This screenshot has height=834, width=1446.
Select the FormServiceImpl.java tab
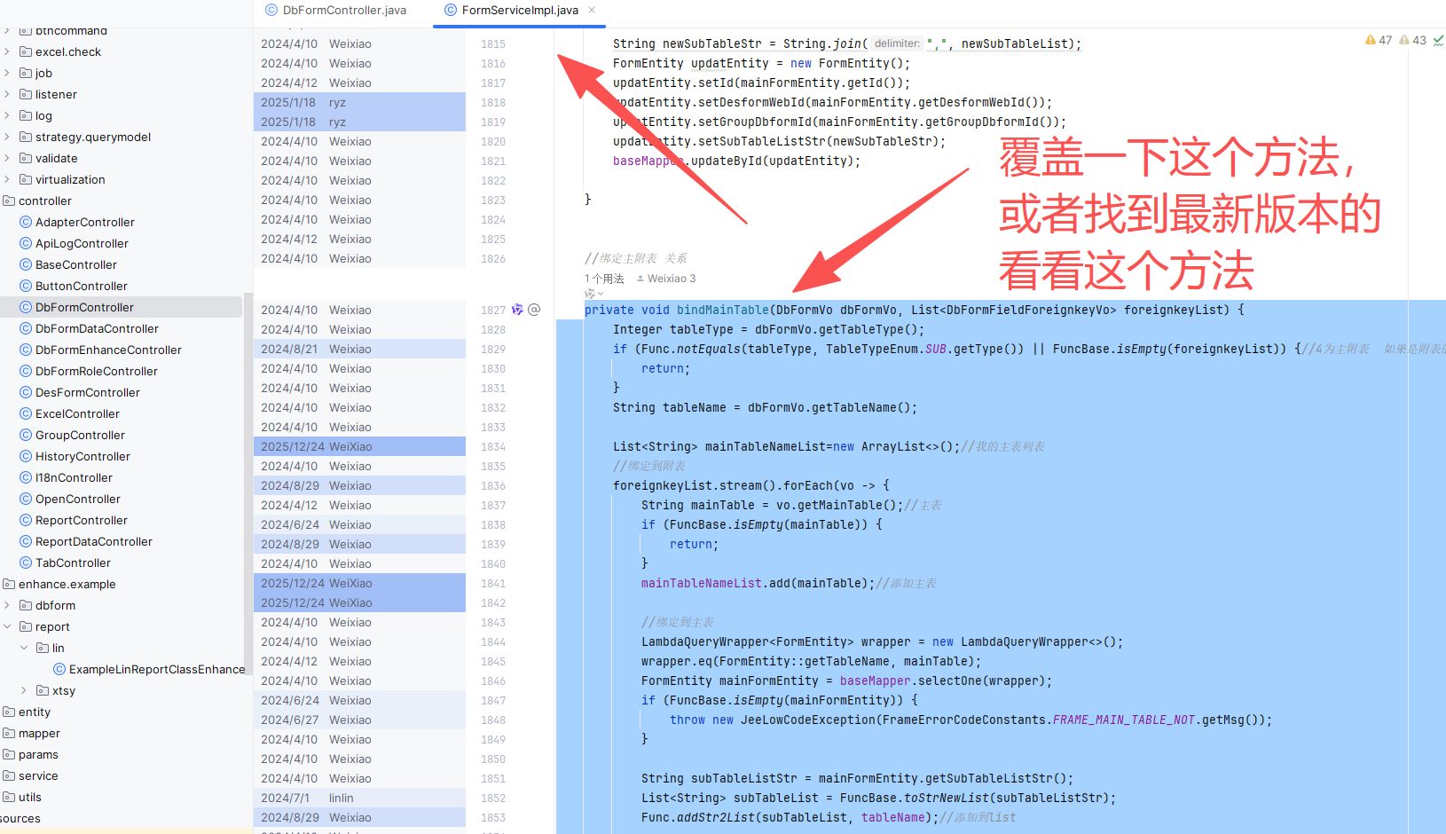tap(519, 10)
